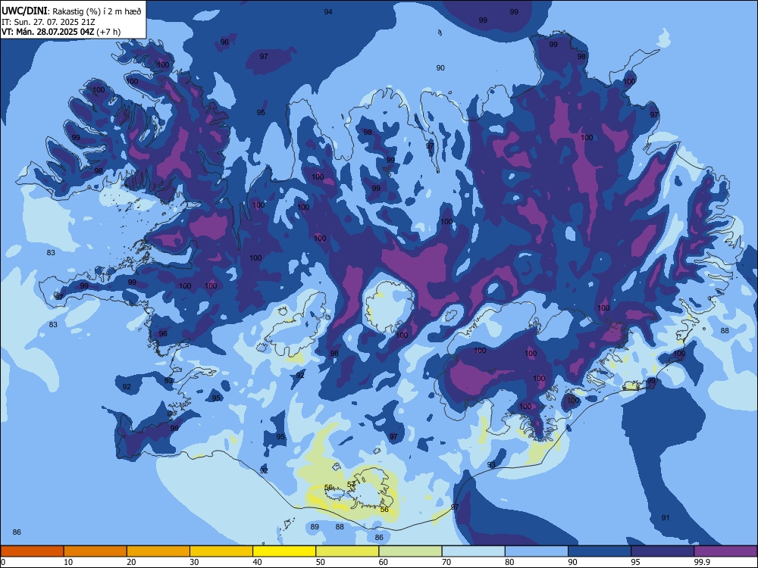Click the map value 89 offshore
The image size is (758, 568).
pos(315,527)
